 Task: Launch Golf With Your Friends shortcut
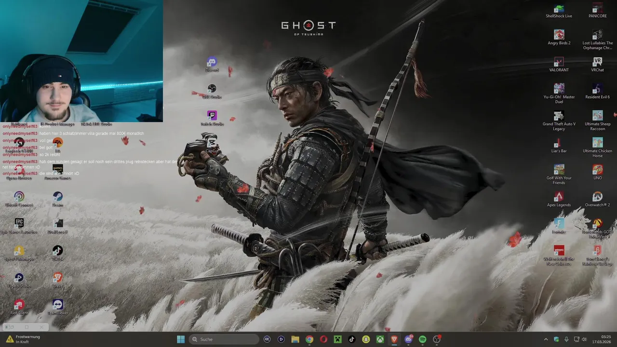[x=559, y=175]
